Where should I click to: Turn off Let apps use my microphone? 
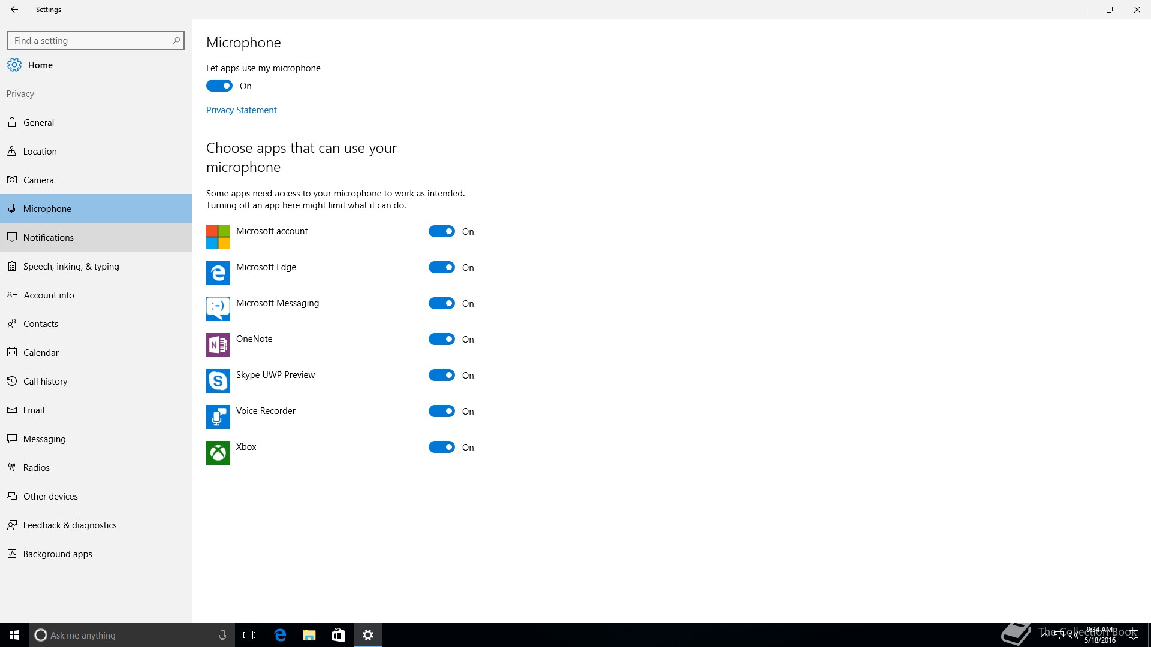219,86
